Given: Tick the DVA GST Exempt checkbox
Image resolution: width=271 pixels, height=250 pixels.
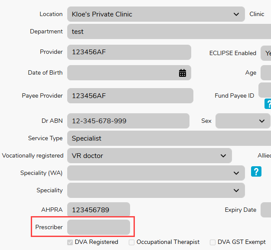Looking at the screenshot, I should click(x=212, y=242).
